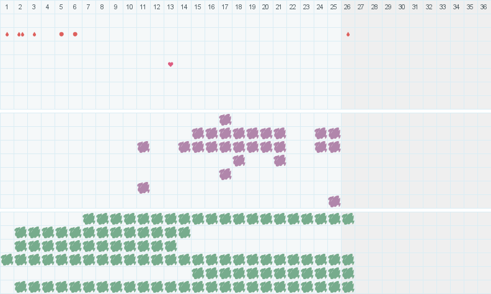Click the topmost purple mark on day 17
491x294 pixels.
pyautogui.click(x=225, y=119)
